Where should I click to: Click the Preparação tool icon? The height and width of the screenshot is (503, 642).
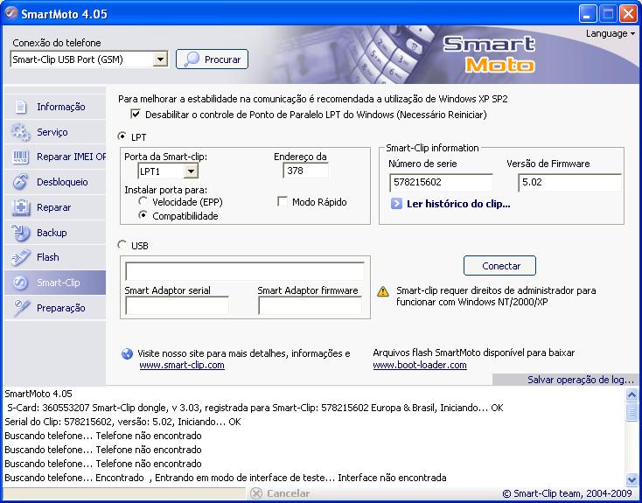tap(20, 308)
